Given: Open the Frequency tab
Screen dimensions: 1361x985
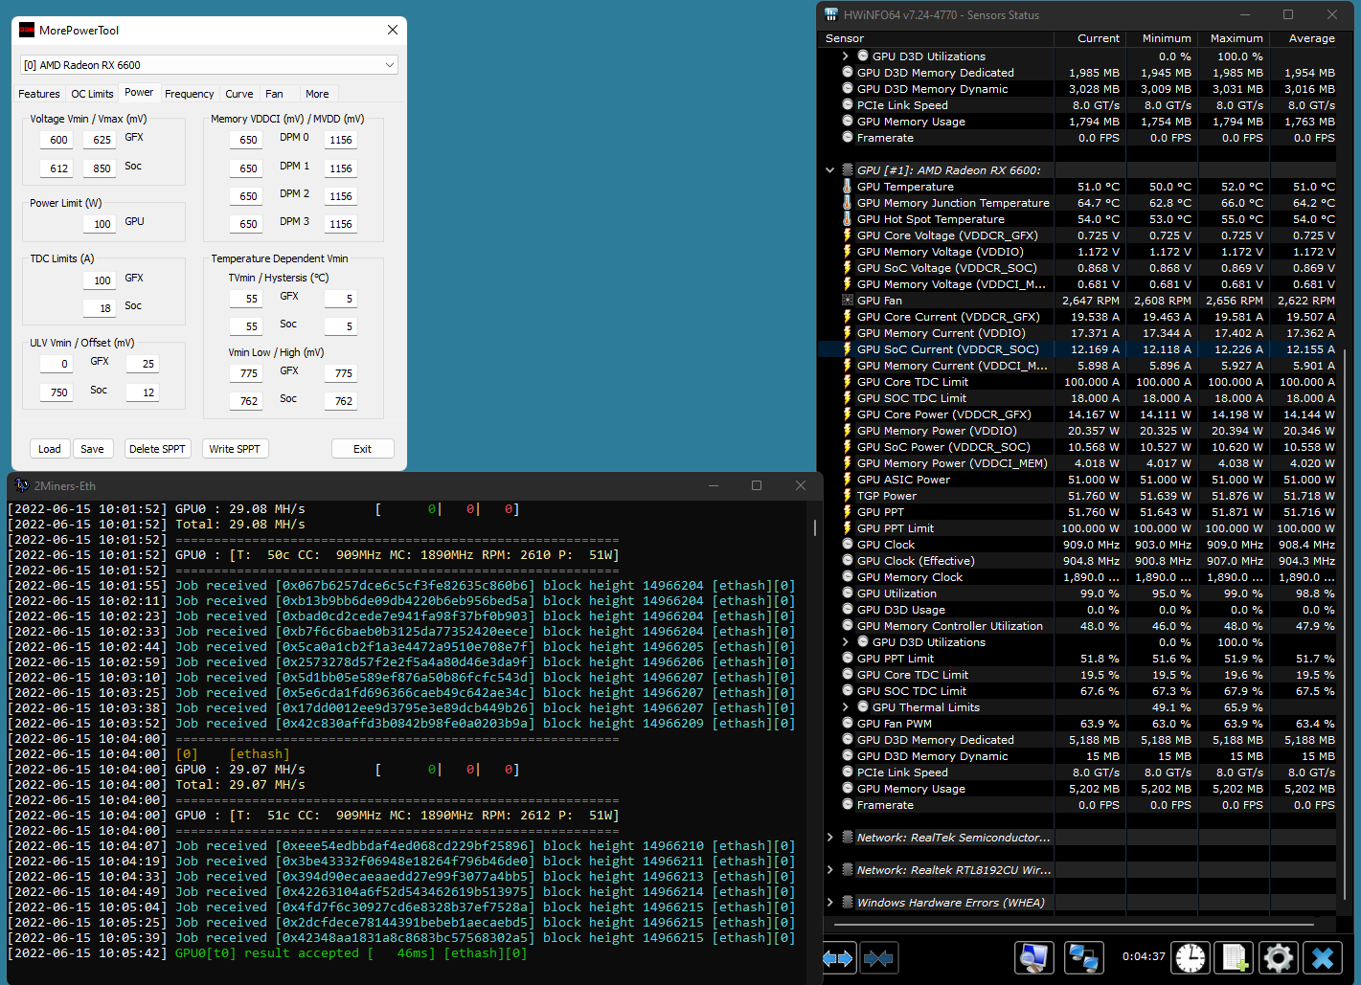Looking at the screenshot, I should pos(189,94).
